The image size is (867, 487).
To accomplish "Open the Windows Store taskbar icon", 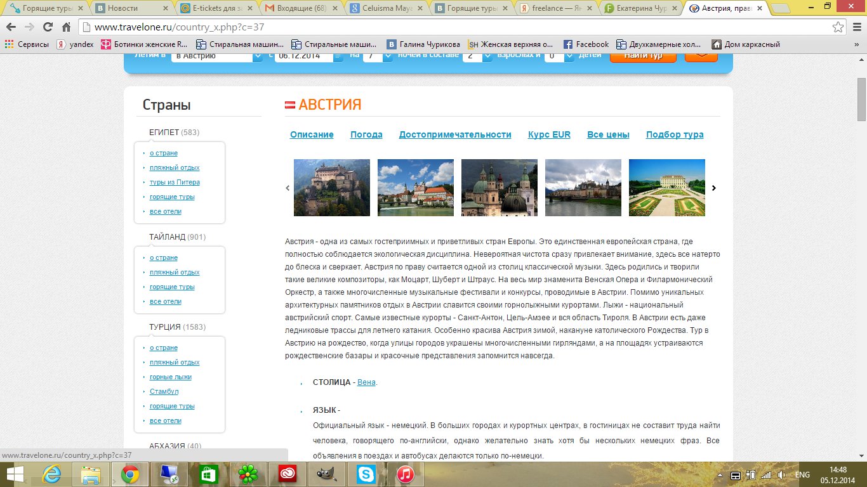I will [209, 474].
